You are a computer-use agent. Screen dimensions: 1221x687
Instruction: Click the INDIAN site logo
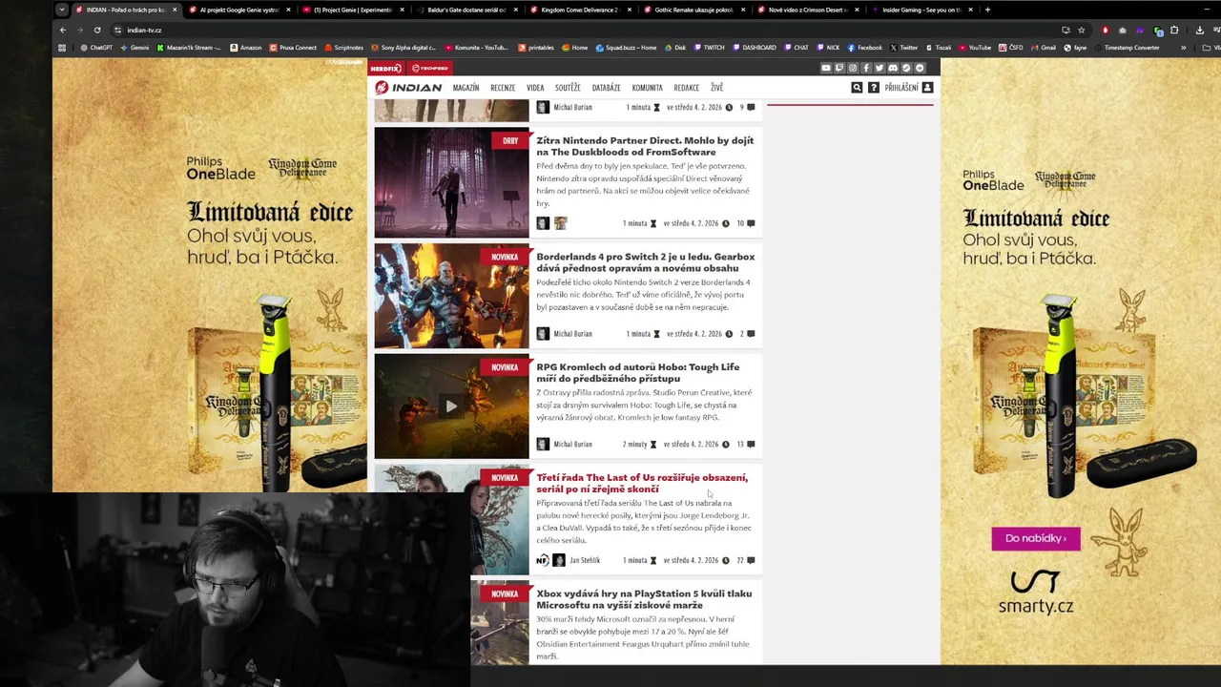(x=408, y=88)
